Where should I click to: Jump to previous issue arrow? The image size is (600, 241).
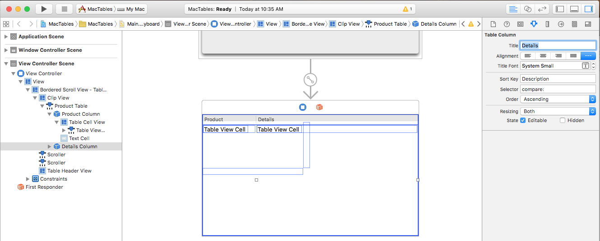coord(462,24)
